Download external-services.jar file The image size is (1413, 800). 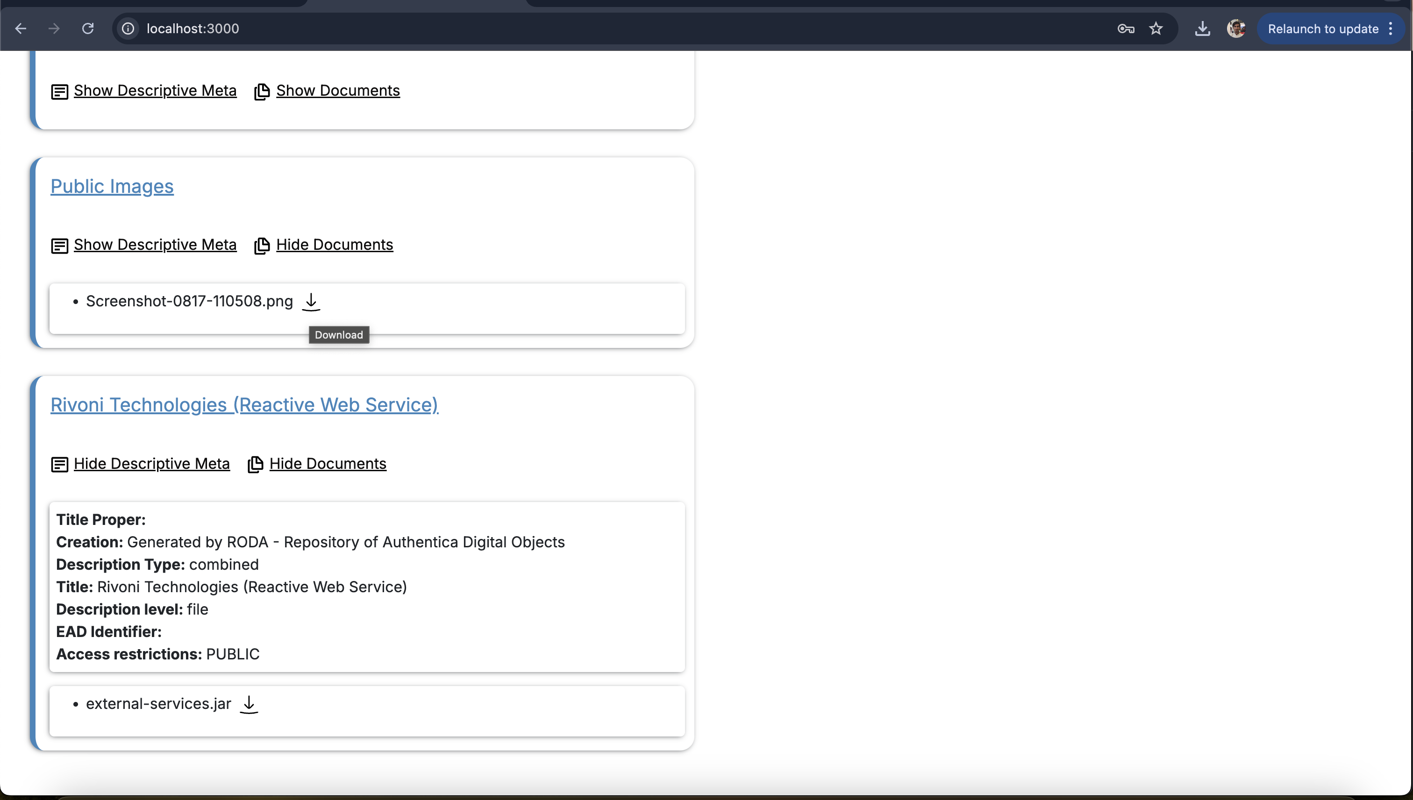click(x=249, y=704)
